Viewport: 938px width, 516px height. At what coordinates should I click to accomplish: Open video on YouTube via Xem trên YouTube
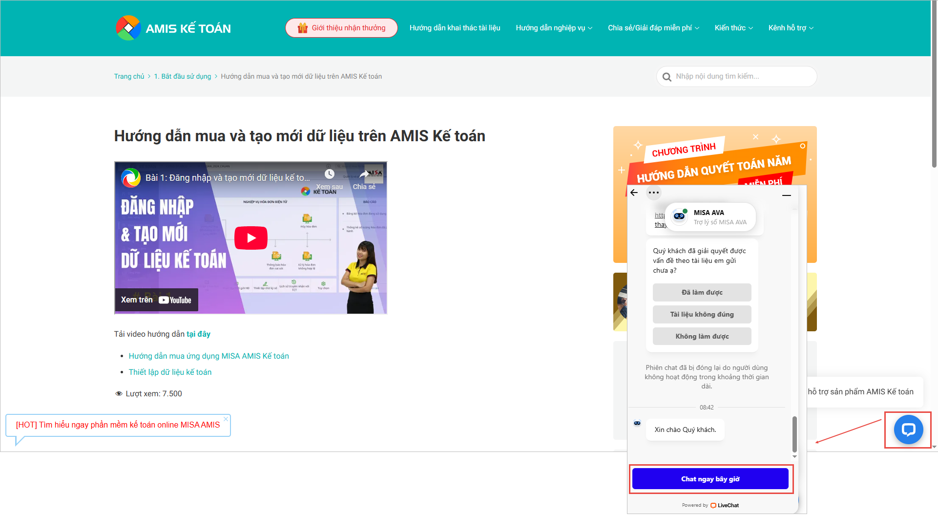click(x=156, y=300)
